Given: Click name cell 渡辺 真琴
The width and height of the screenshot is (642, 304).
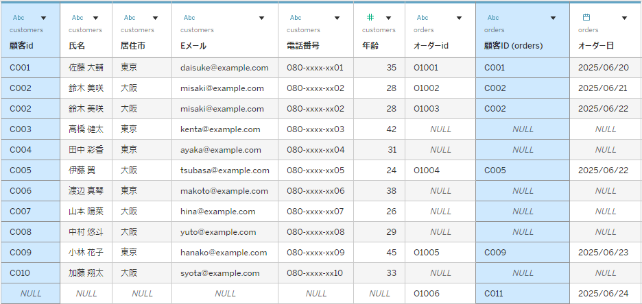Looking at the screenshot, I should tap(86, 191).
